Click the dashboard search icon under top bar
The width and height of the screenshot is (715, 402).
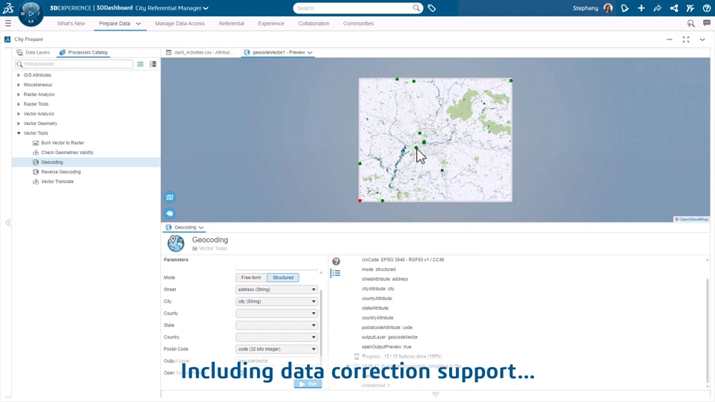(x=691, y=23)
